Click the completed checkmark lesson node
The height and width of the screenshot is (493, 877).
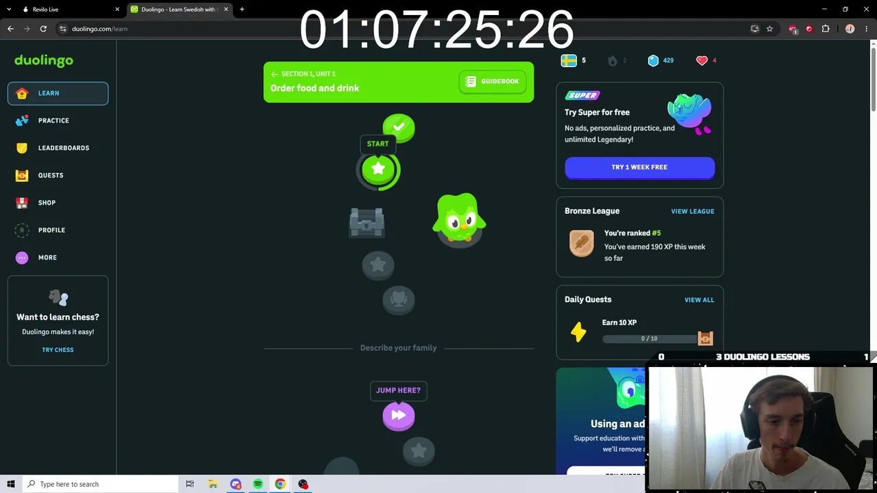(x=399, y=128)
